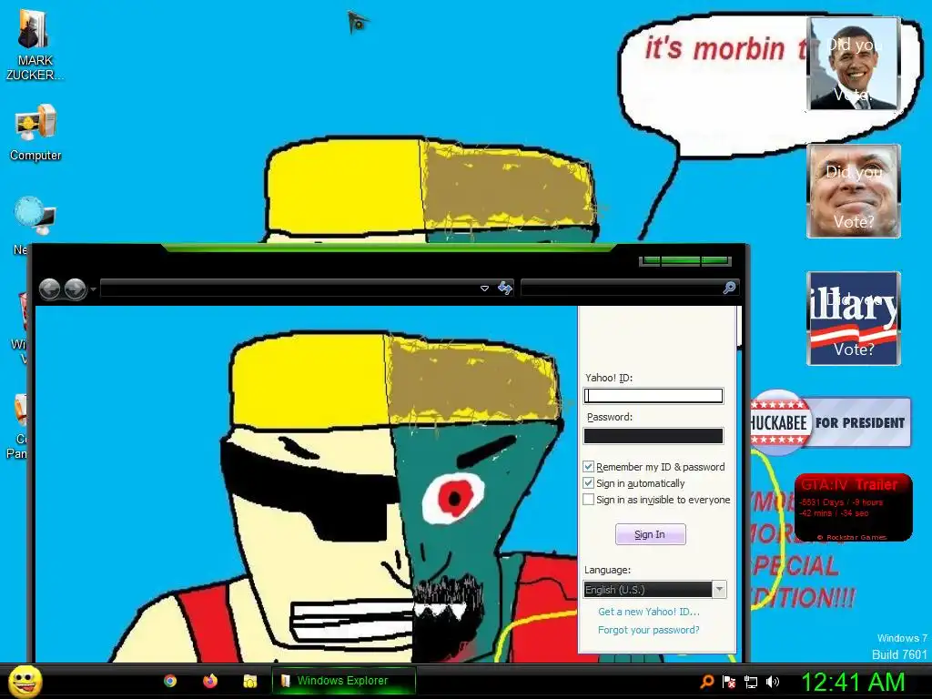
Task: Select the Windows Explorer taskbar button
Action: [343, 681]
